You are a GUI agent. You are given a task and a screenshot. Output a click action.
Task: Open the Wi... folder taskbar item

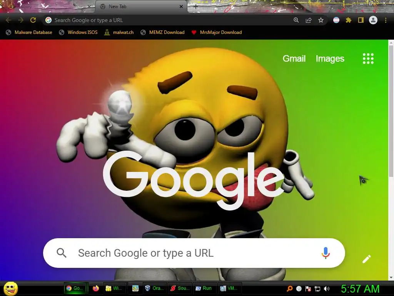(114, 288)
